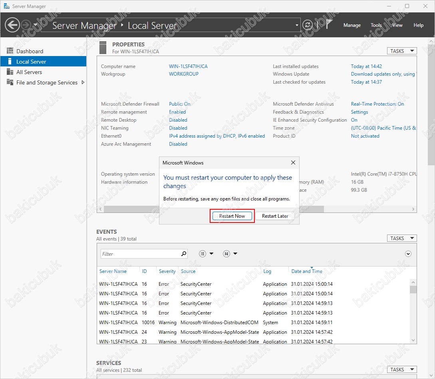This screenshot has height=379, width=435.
Task: Open the breadcrumb address dropdown arrow
Action: 297,25
